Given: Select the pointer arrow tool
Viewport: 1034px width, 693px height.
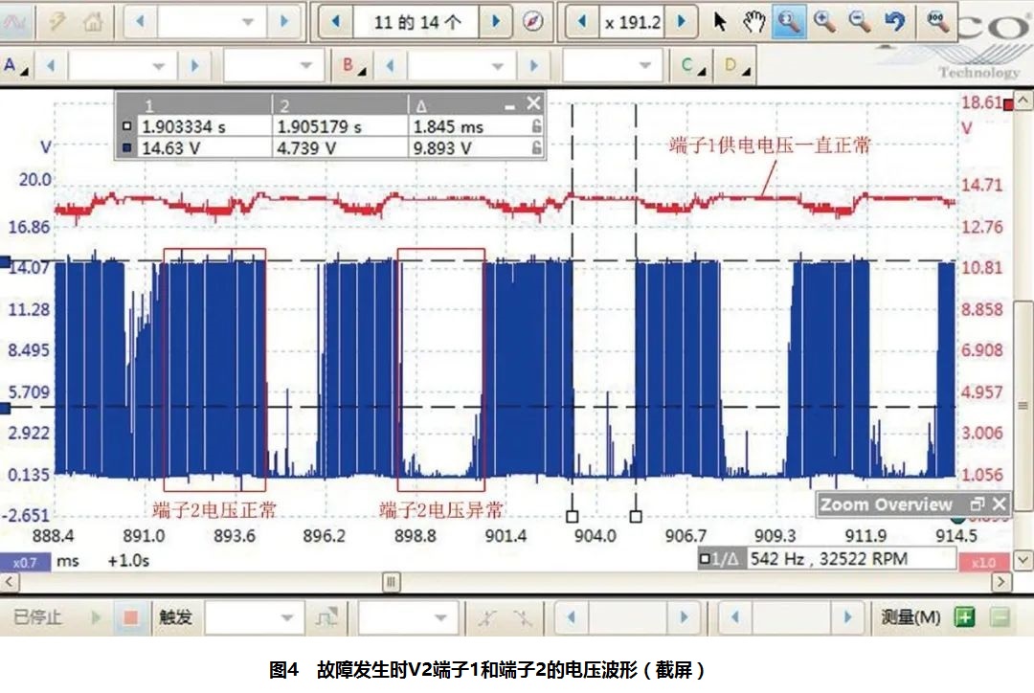Looking at the screenshot, I should click(x=719, y=22).
